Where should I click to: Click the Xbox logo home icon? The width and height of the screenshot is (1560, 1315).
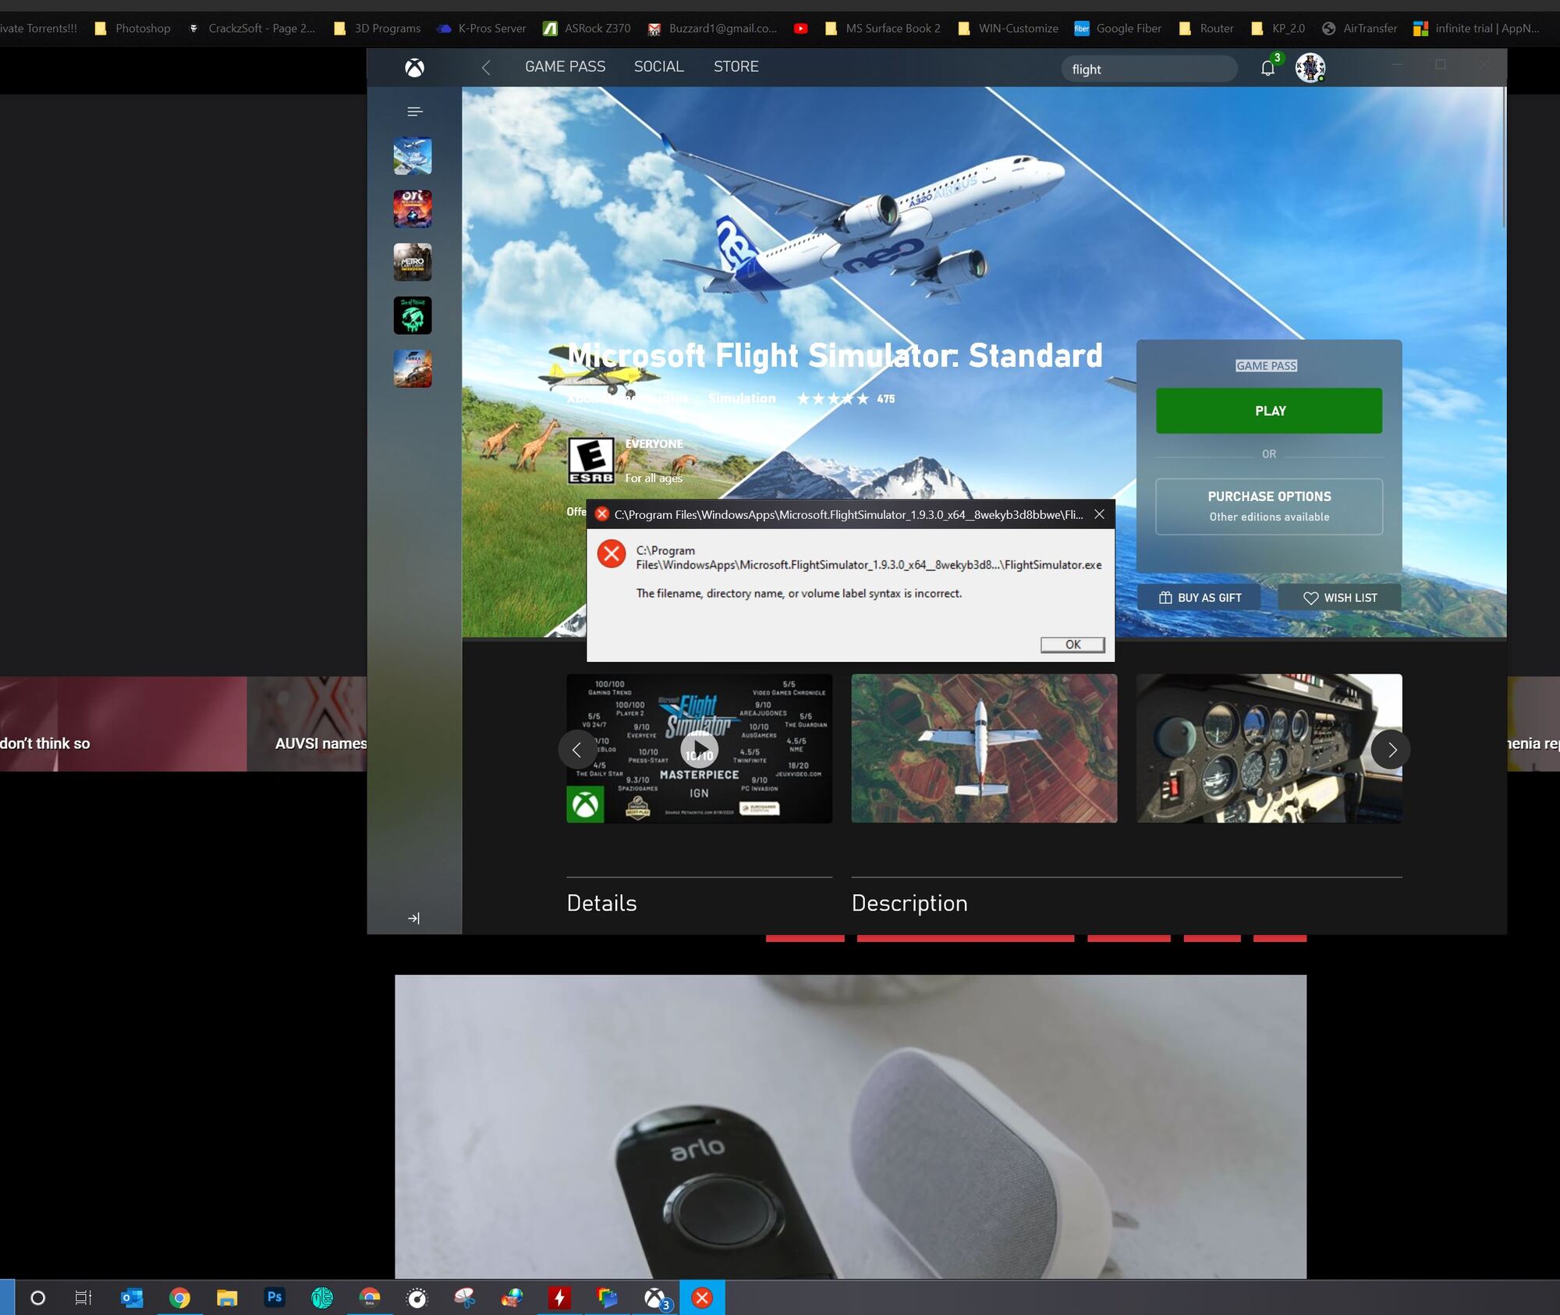[x=414, y=68]
